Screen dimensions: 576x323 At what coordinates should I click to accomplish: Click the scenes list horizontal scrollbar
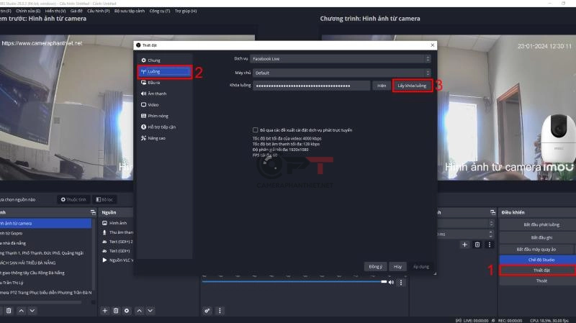(40, 302)
